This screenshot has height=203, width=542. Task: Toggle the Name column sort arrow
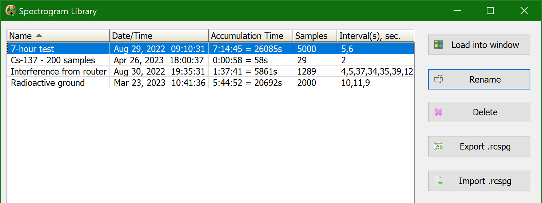pos(39,36)
